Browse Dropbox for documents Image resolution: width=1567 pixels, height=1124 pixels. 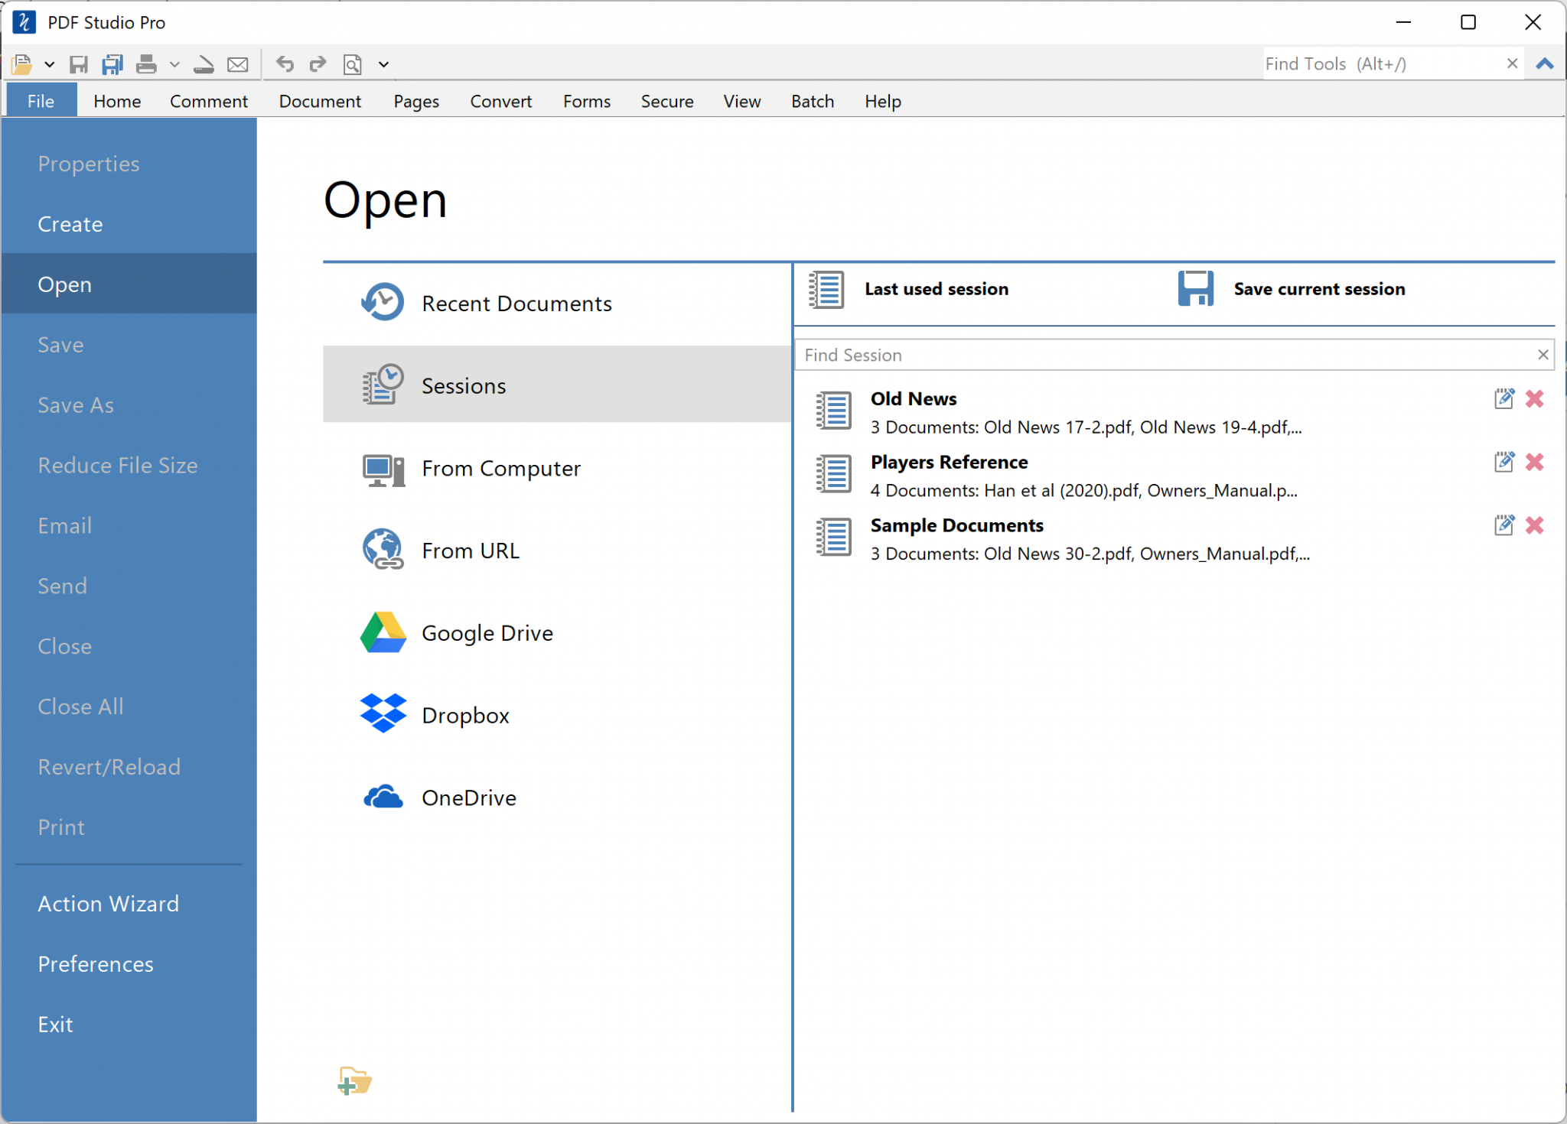click(465, 714)
